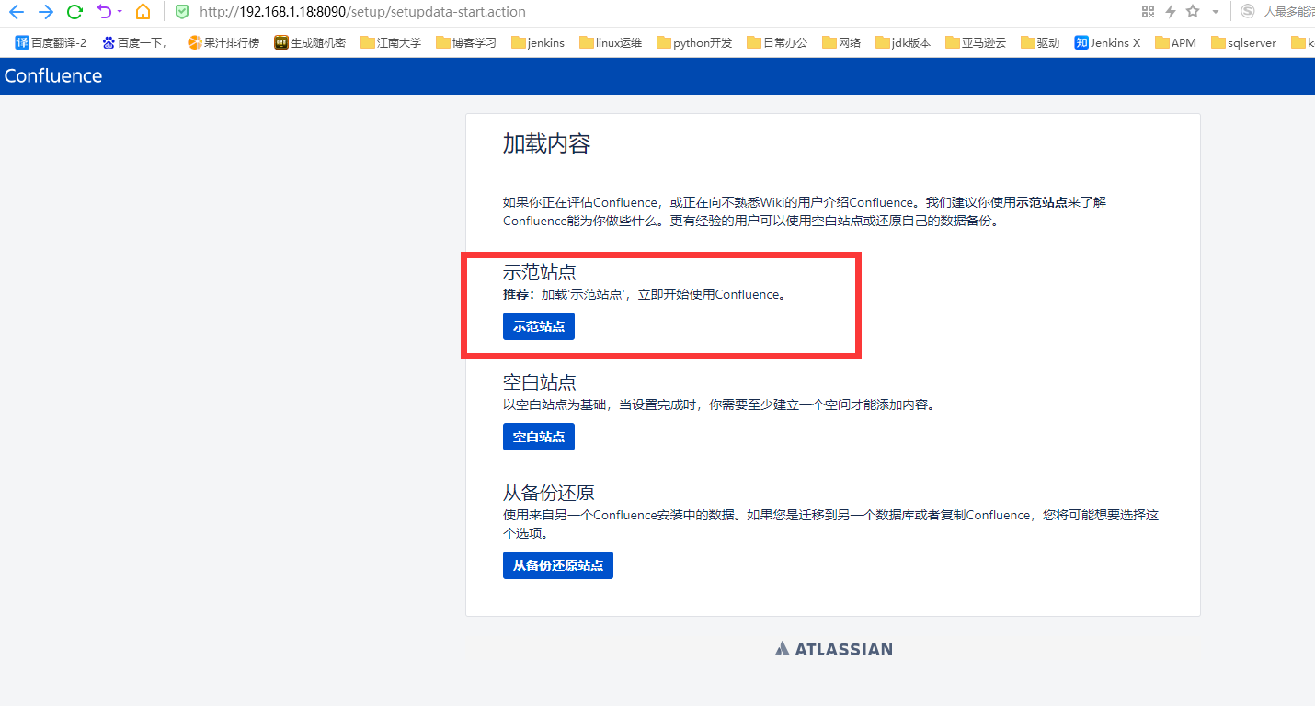Screen dimensions: 1315x706
Task: Open the 果汁排行榜 bookmark
Action: coord(223,42)
